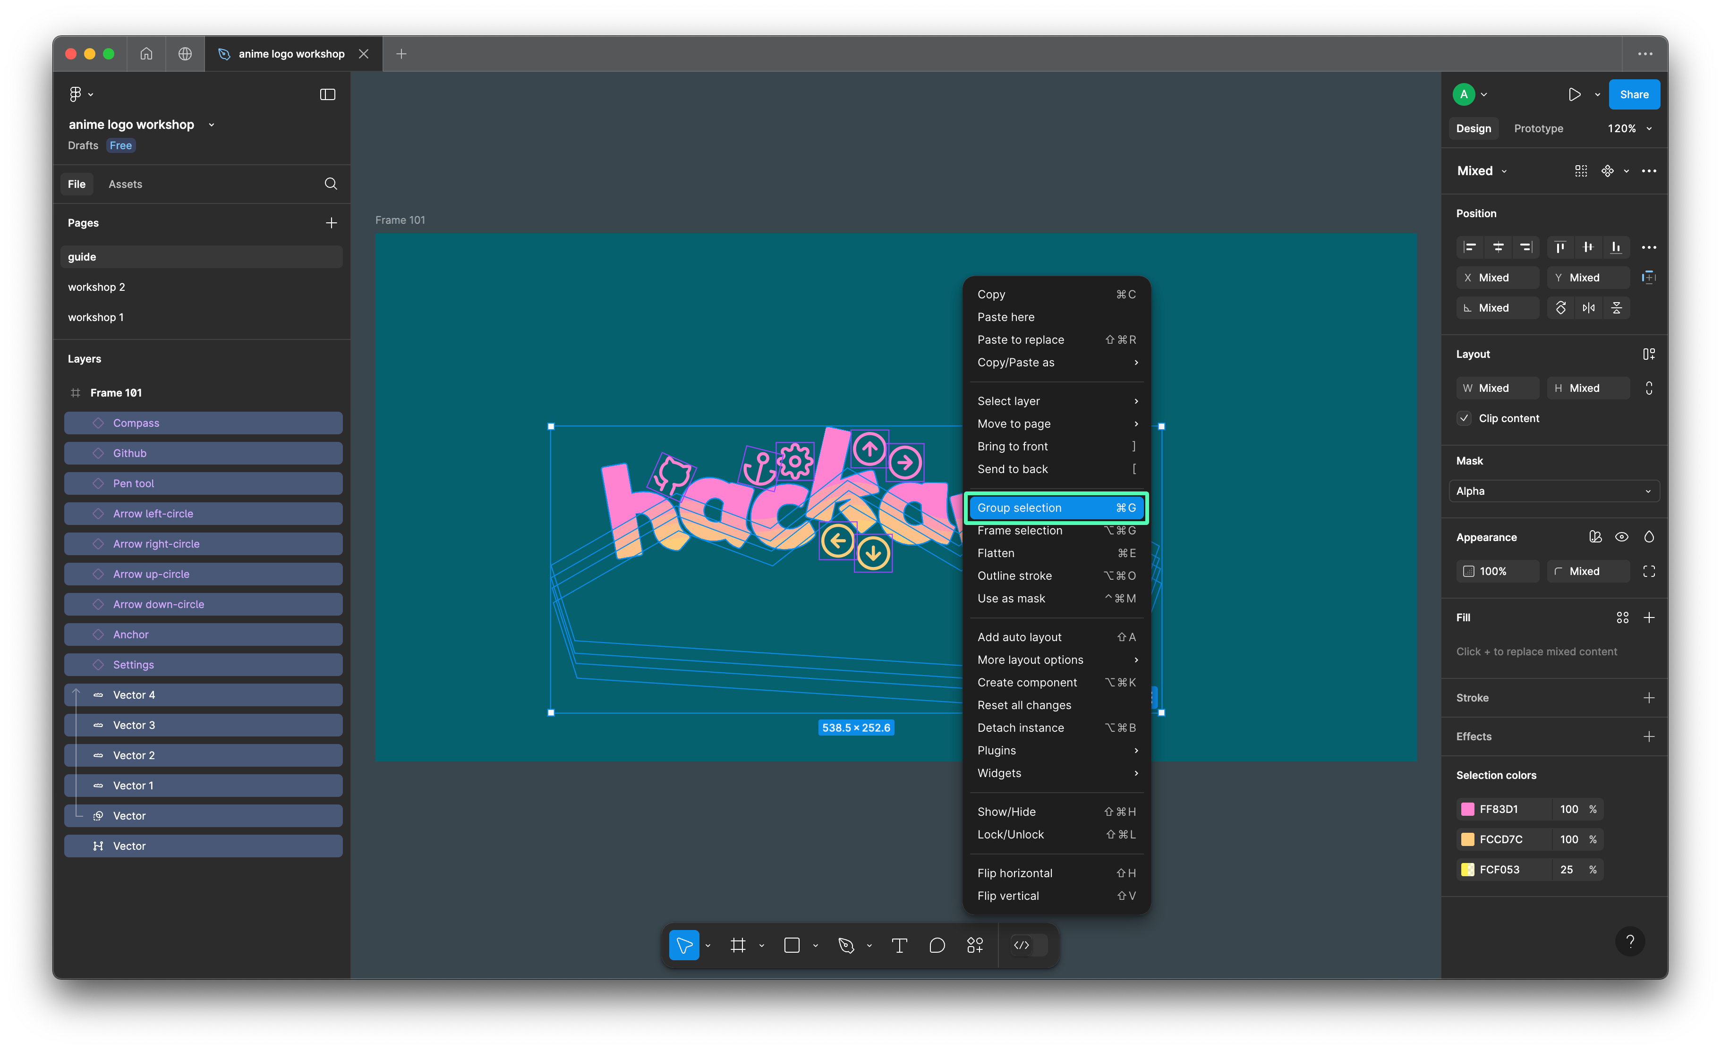The height and width of the screenshot is (1049, 1721).
Task: Toggle the Clip content checkbox
Action: click(x=1465, y=418)
